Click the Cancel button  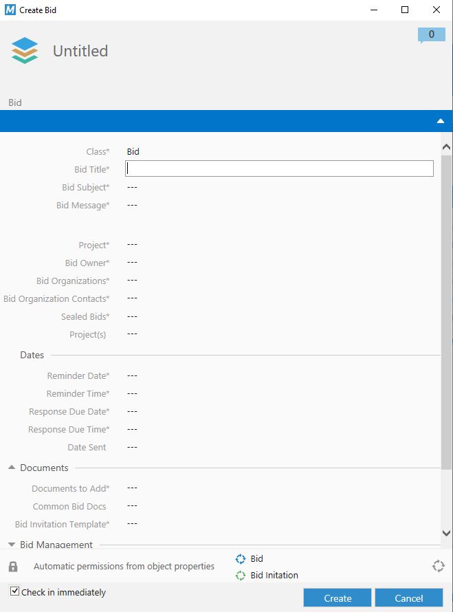(x=409, y=598)
